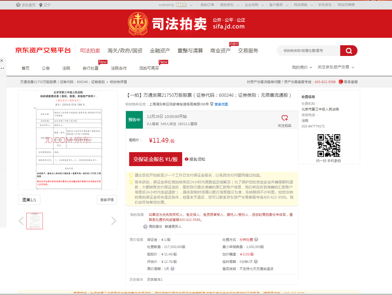Select the 商业资产 tab
Viewport: 392px width, 295px height.
click(220, 51)
